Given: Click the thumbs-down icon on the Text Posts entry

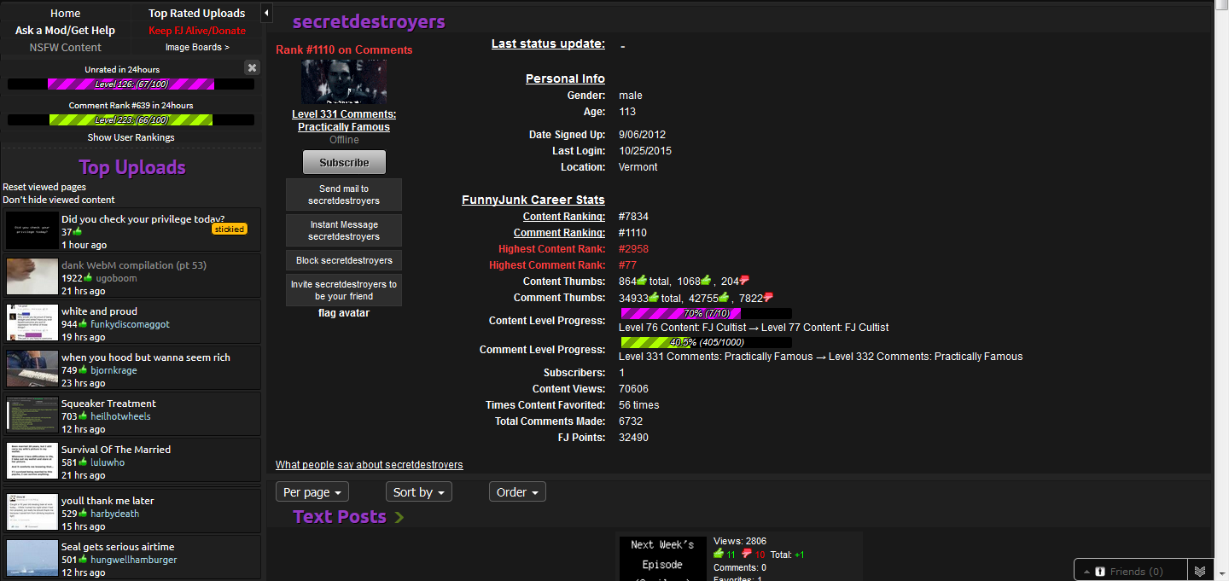Looking at the screenshot, I should [747, 555].
